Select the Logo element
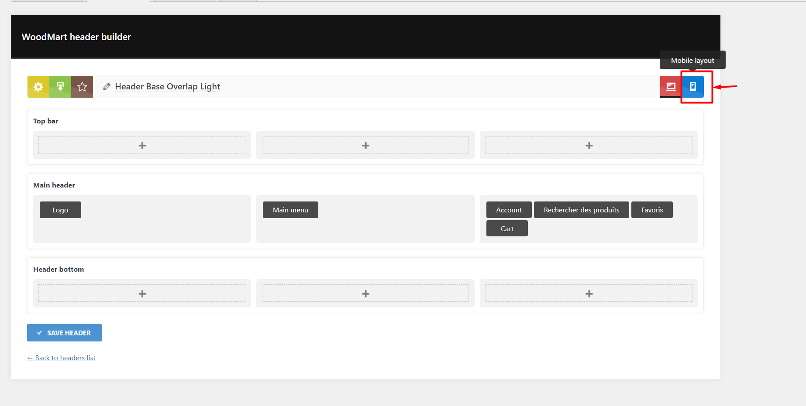 point(60,210)
